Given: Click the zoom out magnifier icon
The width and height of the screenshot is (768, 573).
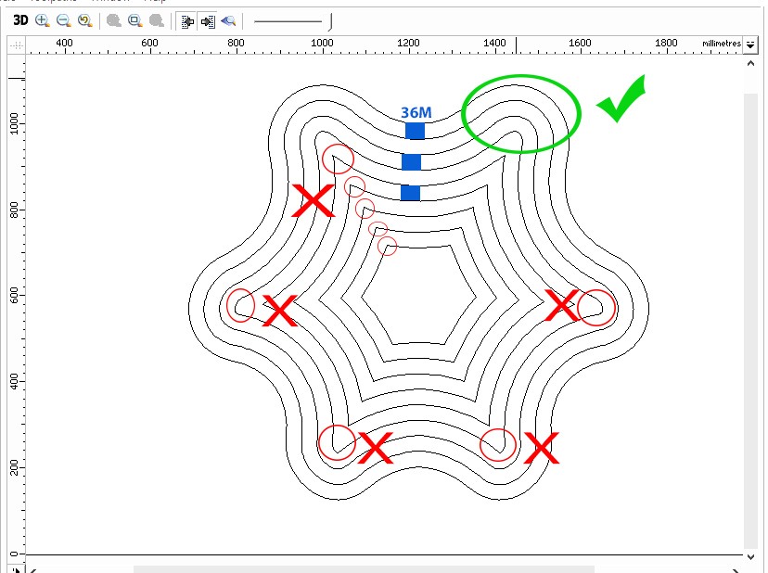Looking at the screenshot, I should pyautogui.click(x=64, y=20).
